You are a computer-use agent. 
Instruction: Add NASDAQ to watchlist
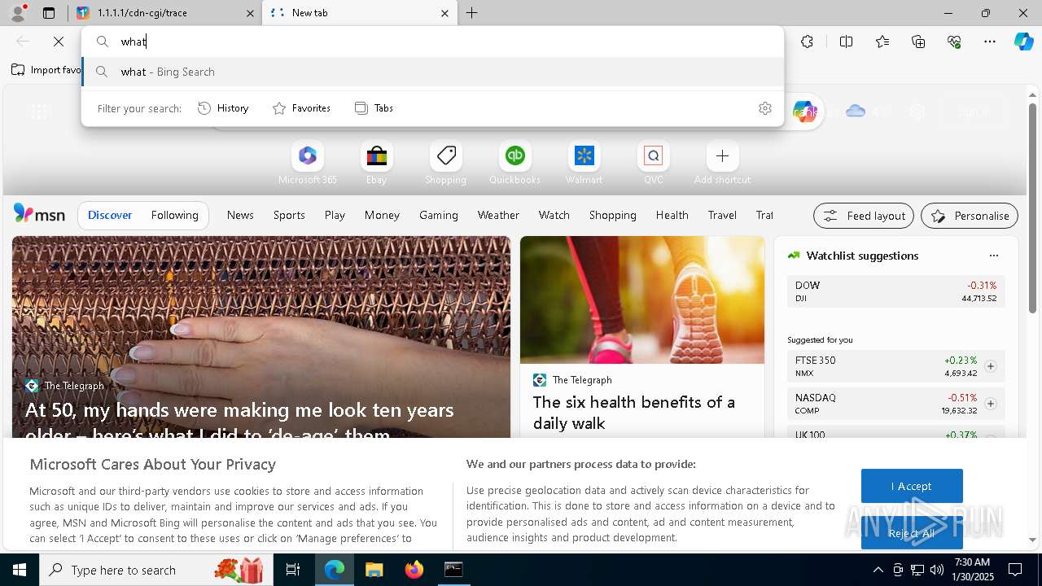[990, 404]
